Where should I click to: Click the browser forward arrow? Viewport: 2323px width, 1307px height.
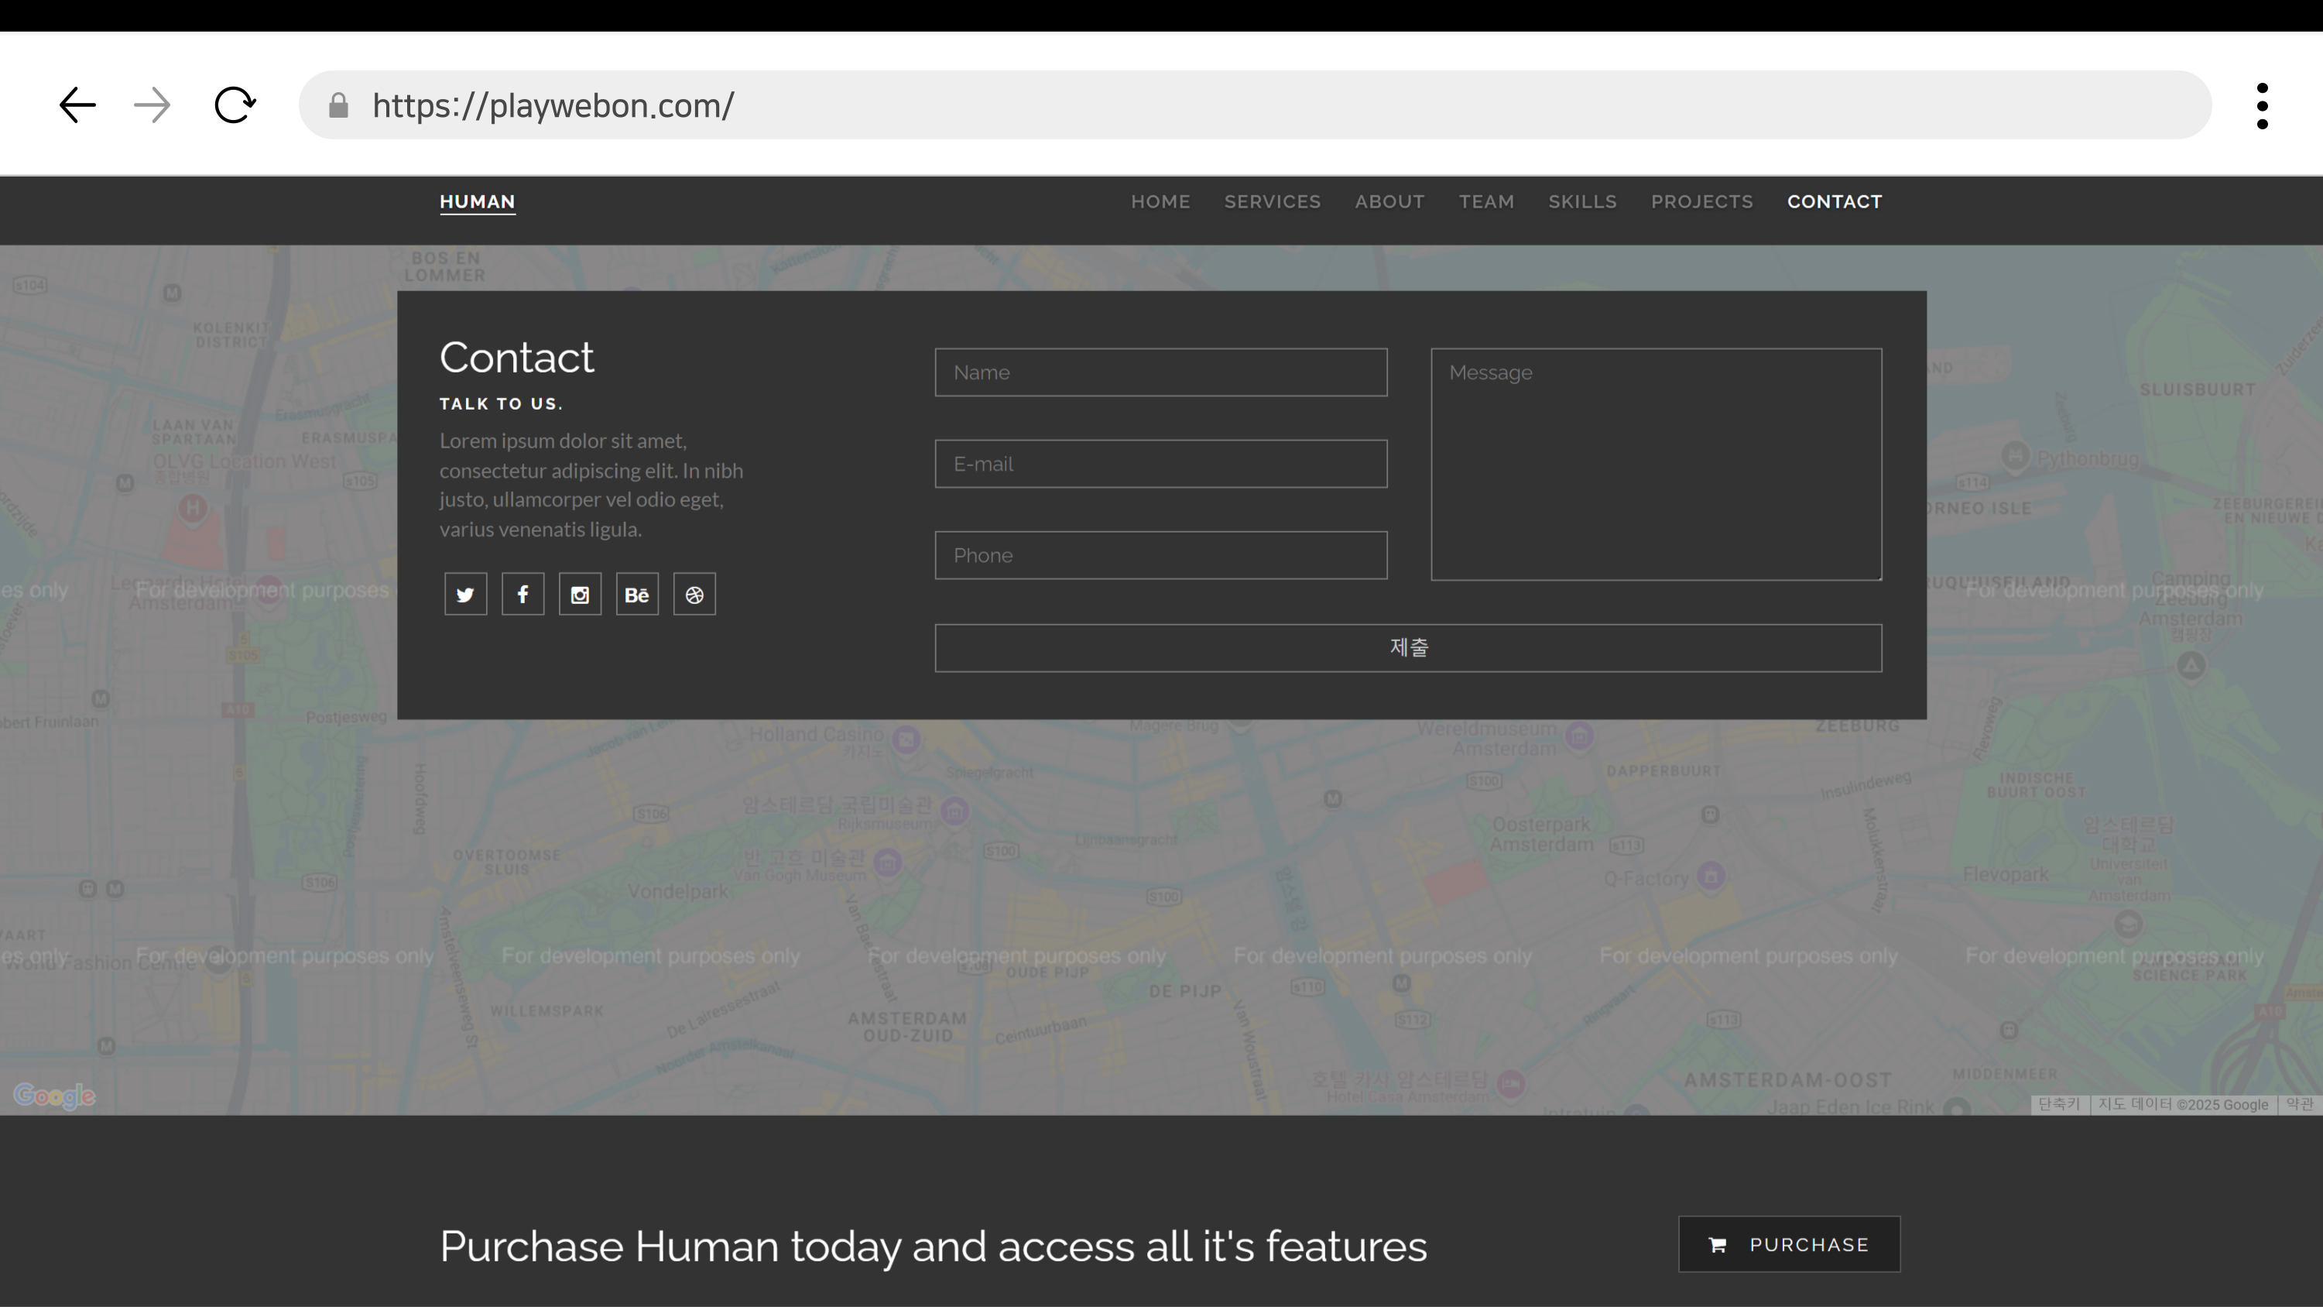click(x=152, y=105)
